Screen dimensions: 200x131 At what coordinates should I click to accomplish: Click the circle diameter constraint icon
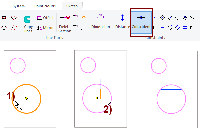coord(170,18)
